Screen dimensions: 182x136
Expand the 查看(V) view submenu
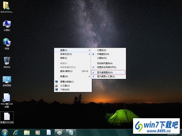click(73, 50)
